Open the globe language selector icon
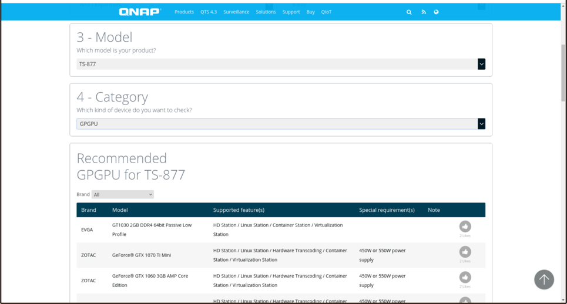This screenshot has height=304, width=567. tap(436, 12)
